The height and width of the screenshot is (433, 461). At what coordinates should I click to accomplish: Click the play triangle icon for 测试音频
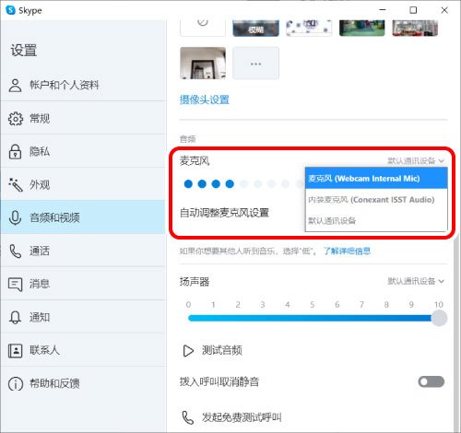click(x=188, y=351)
